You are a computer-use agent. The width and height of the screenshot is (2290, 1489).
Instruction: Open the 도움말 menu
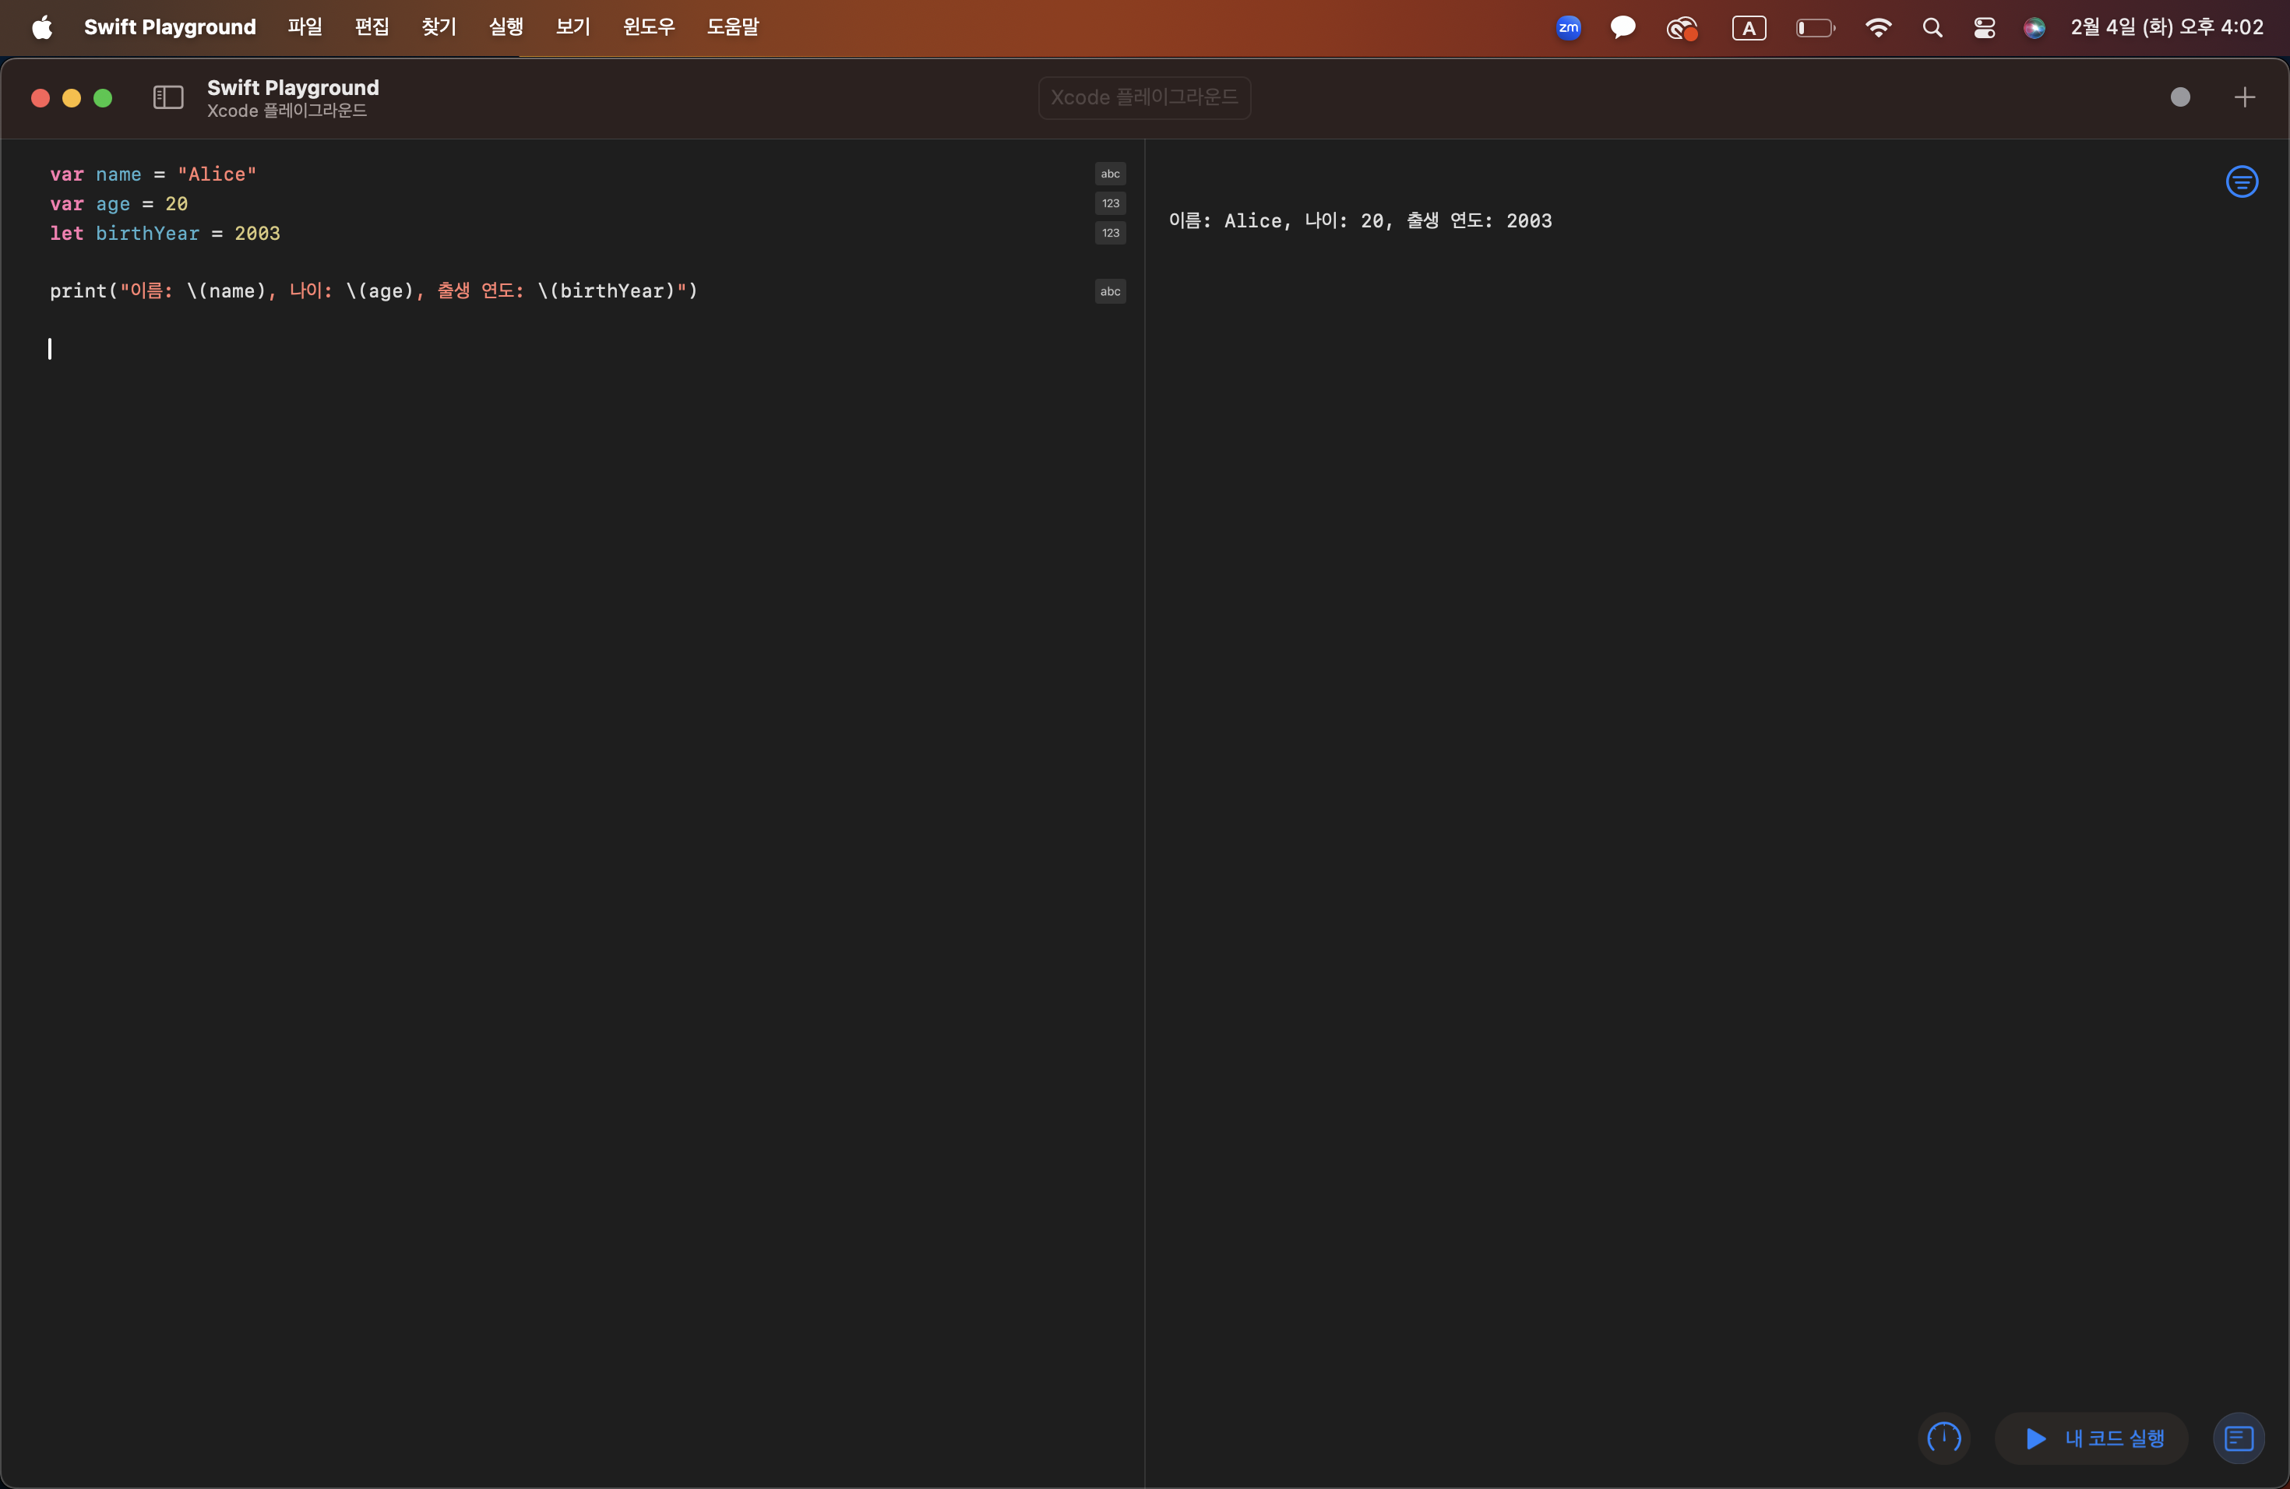click(732, 27)
